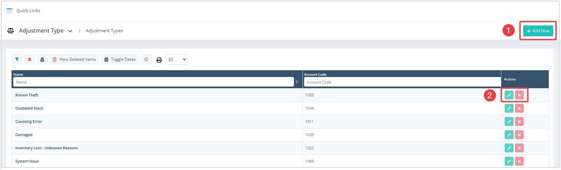Click the blue filter funnel icon
The image size is (561, 170).
coord(17,59)
